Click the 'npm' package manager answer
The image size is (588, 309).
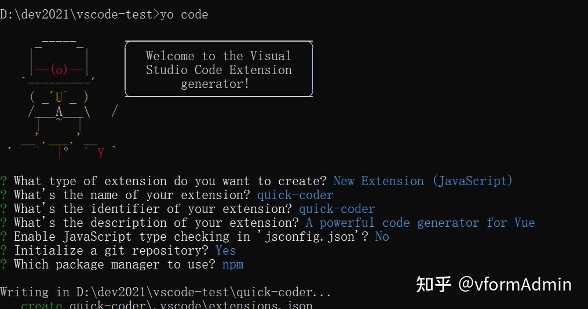tap(232, 264)
